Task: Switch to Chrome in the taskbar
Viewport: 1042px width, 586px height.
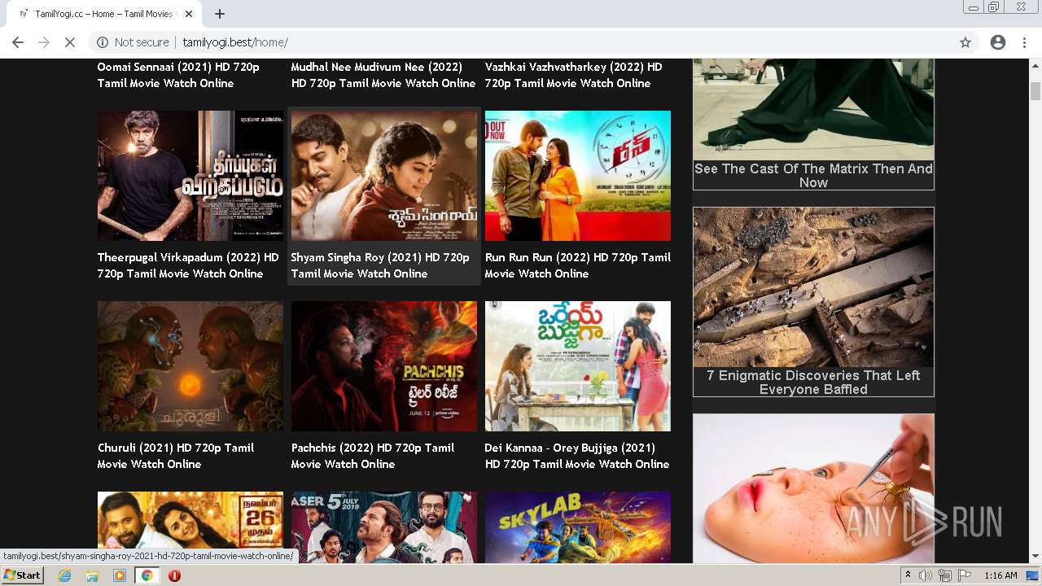Action: click(x=147, y=575)
